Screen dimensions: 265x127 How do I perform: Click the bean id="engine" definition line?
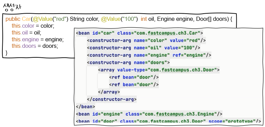149,114
